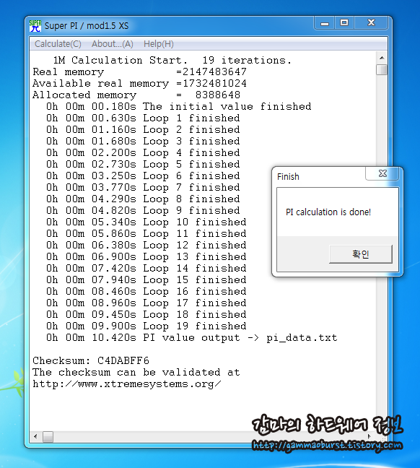Viewport: 420px width, 468px height.
Task: Click the 'Loop 1 finished' line
Action: coord(143,118)
